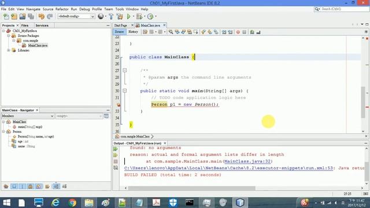Toggle Fully Qualified Names in Navigator

pyautogui.click(x=47, y=187)
